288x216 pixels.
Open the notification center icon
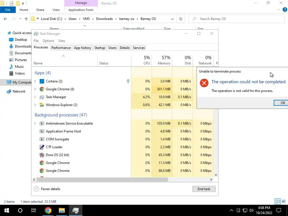[279, 210]
